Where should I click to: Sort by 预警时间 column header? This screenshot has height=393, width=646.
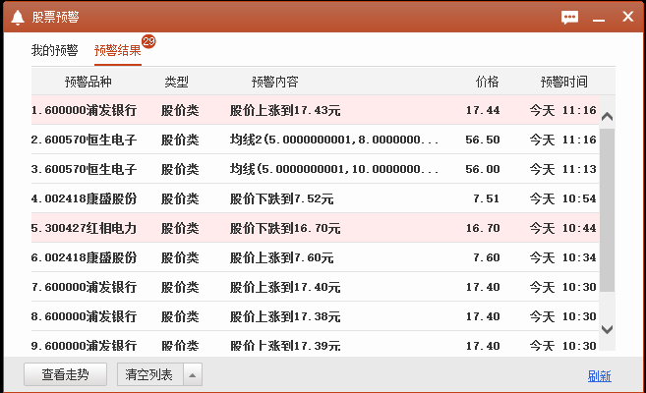click(563, 82)
